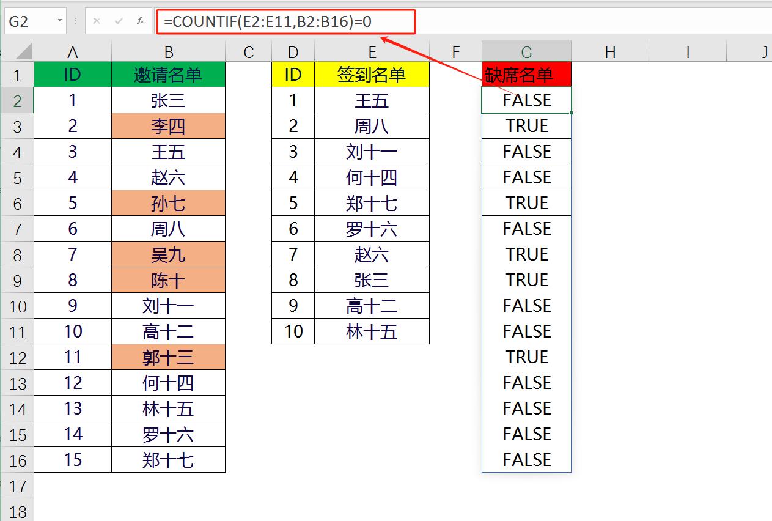Select column I header
Viewport: 772px width, 521px height.
688,53
